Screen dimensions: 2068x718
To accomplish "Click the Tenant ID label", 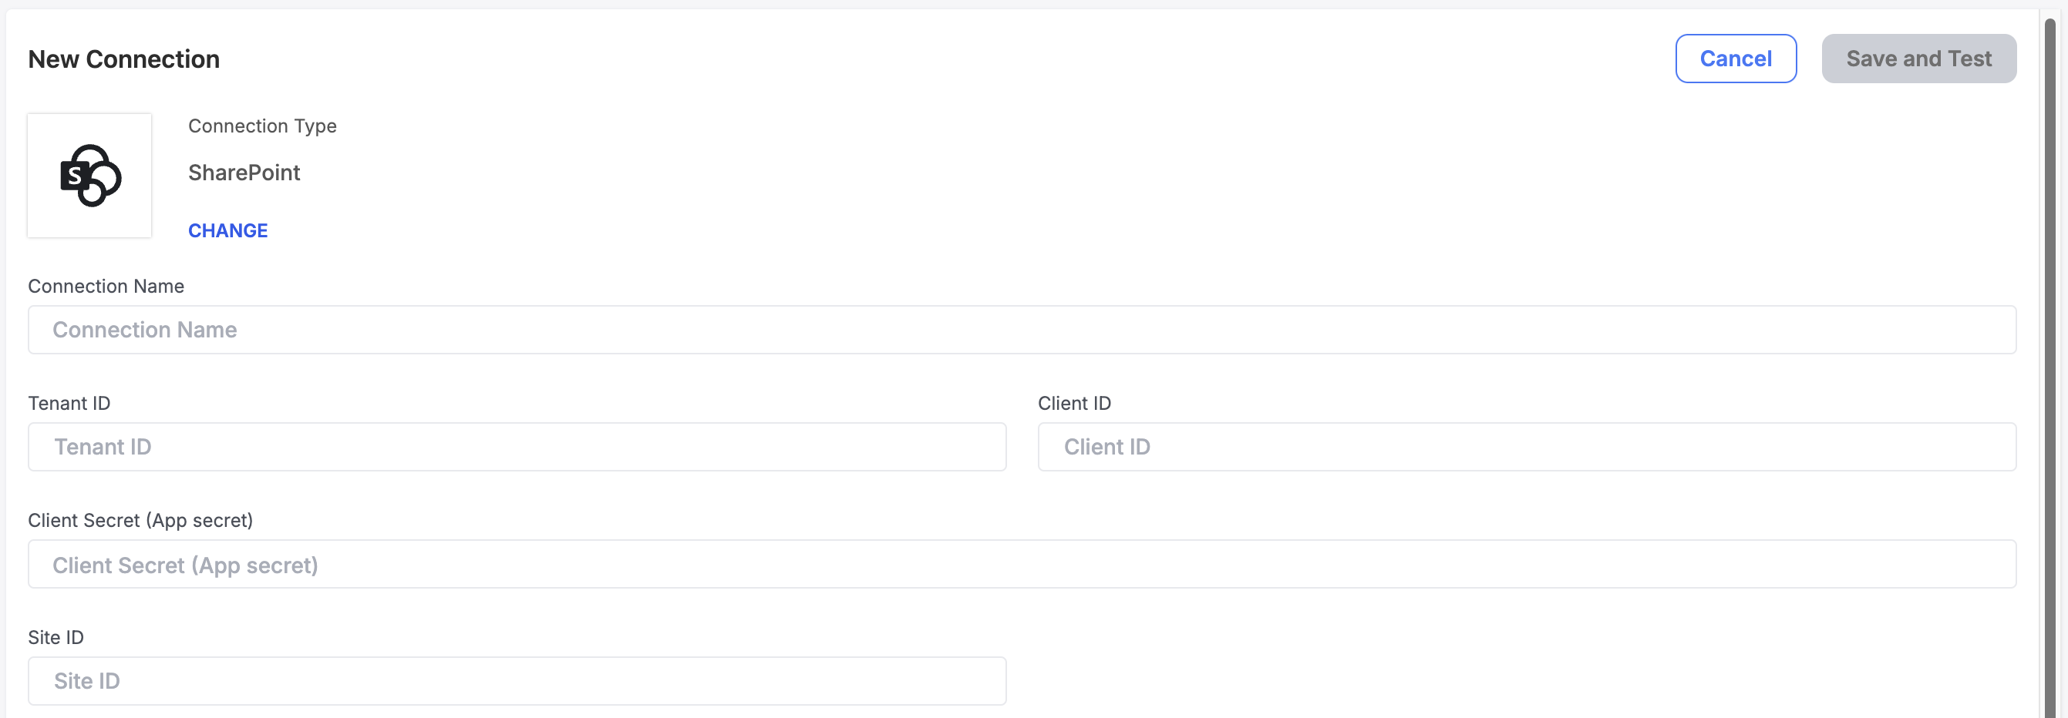I will [x=69, y=404].
